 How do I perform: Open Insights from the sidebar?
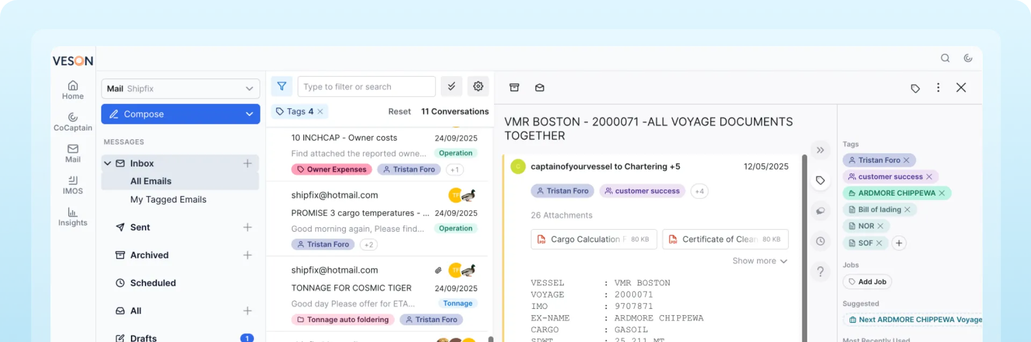pos(72,217)
